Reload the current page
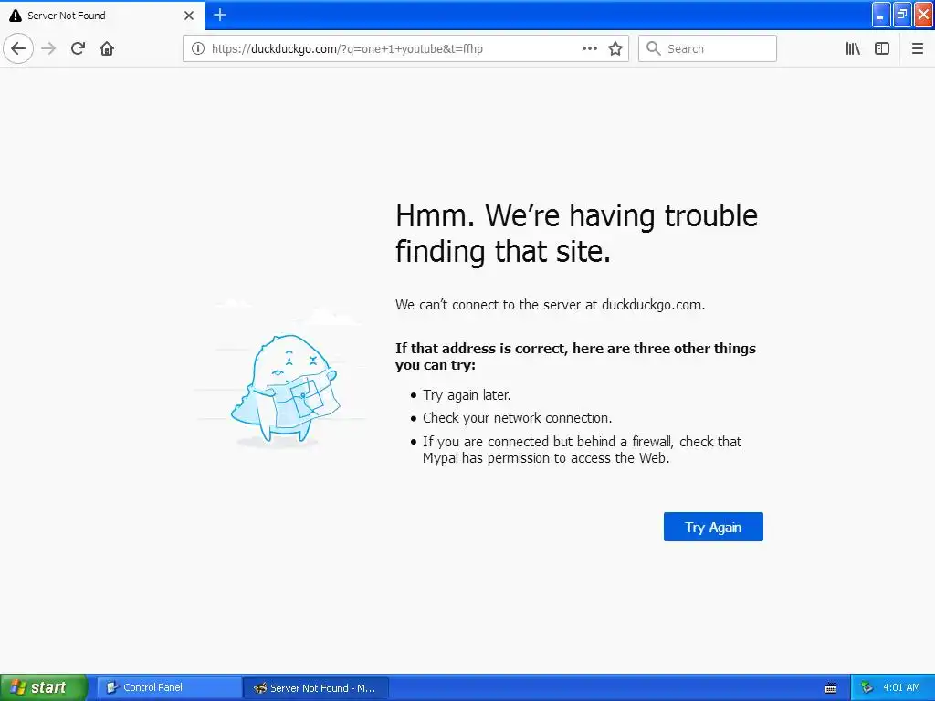 pyautogui.click(x=78, y=48)
